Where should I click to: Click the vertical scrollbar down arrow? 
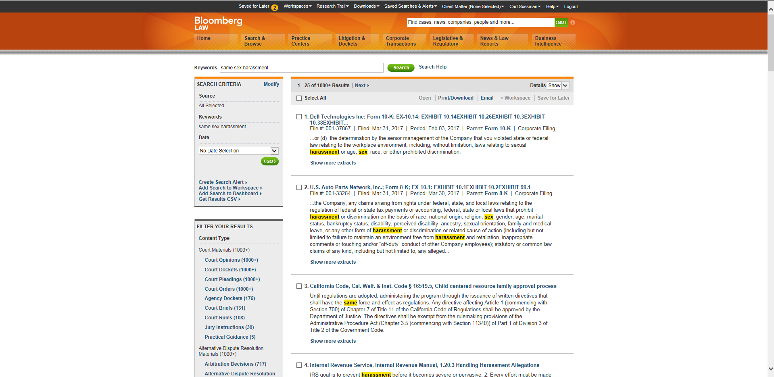pyautogui.click(x=771, y=368)
